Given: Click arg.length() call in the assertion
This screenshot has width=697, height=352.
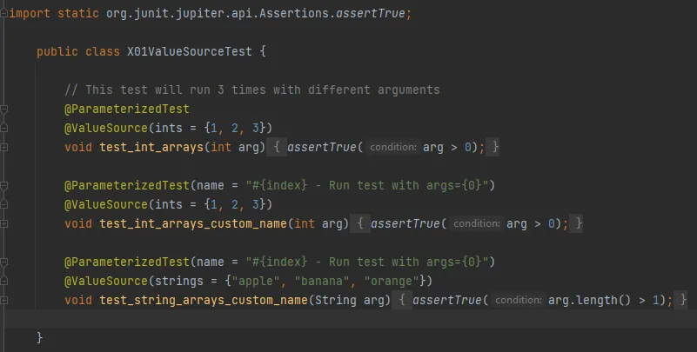Looking at the screenshot, I should coord(589,300).
